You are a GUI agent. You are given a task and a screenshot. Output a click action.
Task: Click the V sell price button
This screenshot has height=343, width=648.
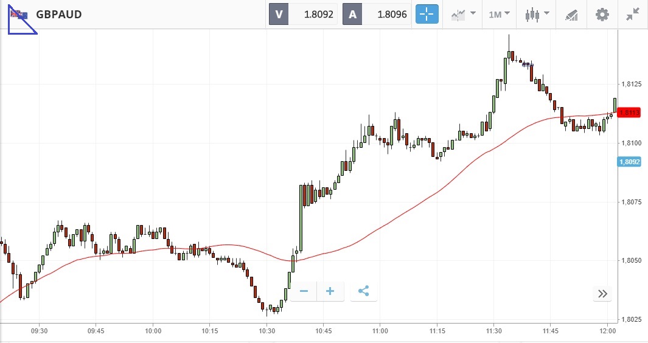coord(303,14)
